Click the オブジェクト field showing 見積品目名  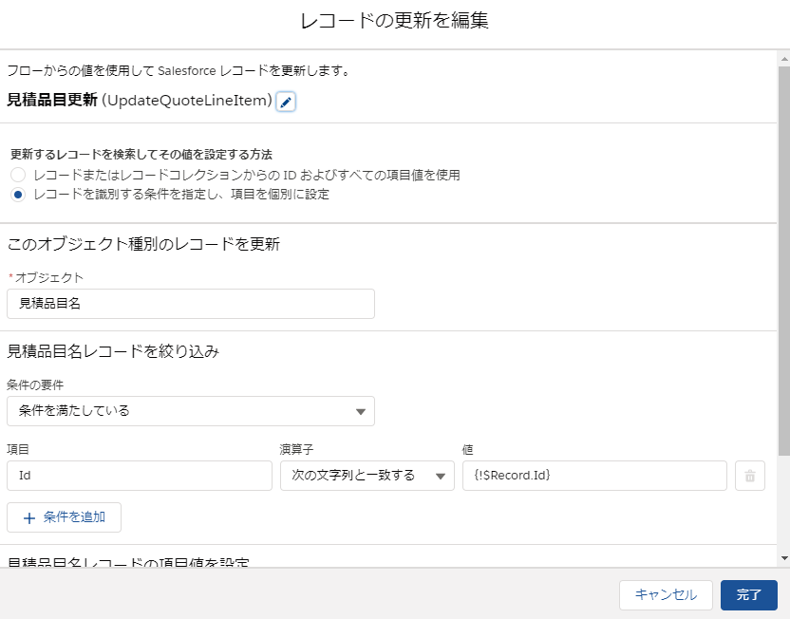(191, 304)
